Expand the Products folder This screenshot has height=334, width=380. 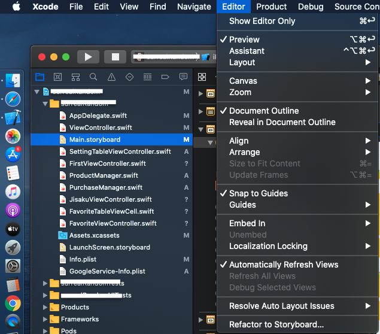(45, 307)
